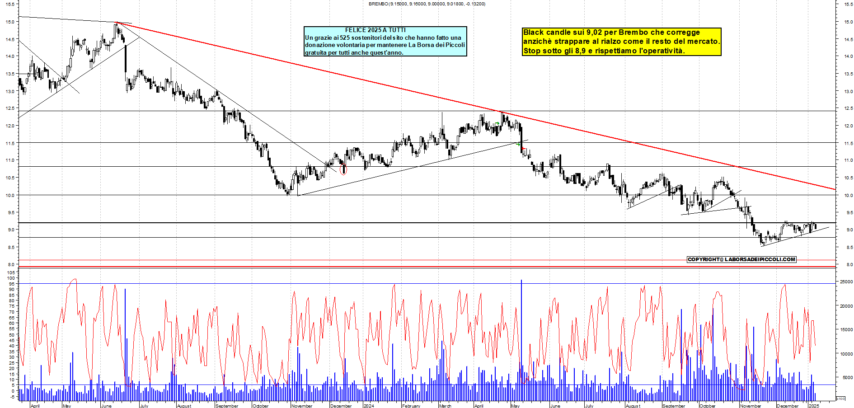Click the '14.0' label on the left price axis

10,56
